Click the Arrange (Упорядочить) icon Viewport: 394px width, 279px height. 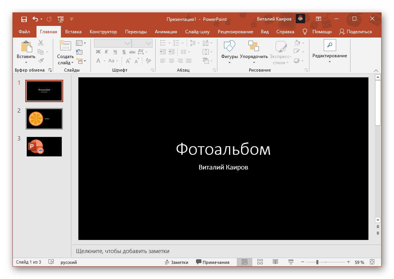253,46
